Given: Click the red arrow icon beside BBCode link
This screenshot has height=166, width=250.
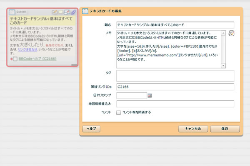Looking at the screenshot, I should 11,59.
